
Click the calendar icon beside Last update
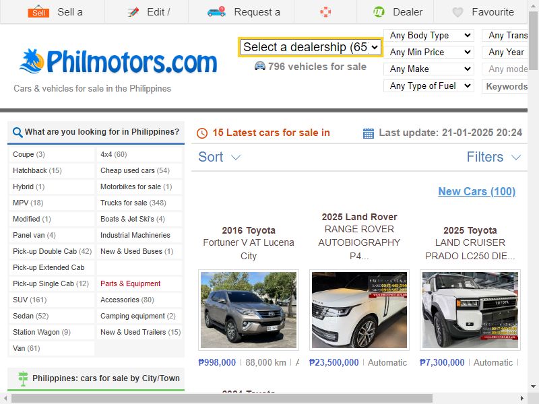point(368,133)
